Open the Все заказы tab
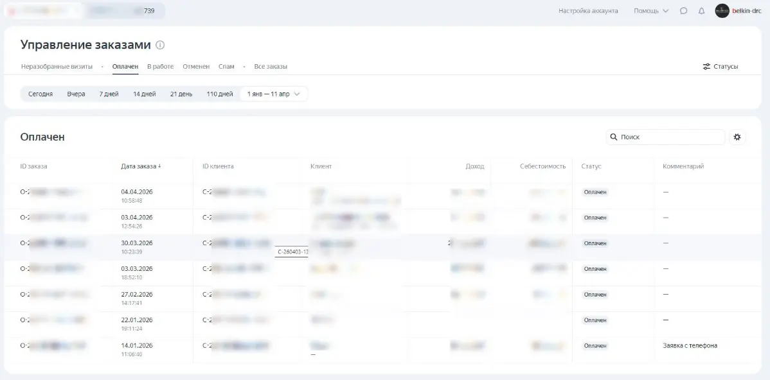 coord(271,67)
